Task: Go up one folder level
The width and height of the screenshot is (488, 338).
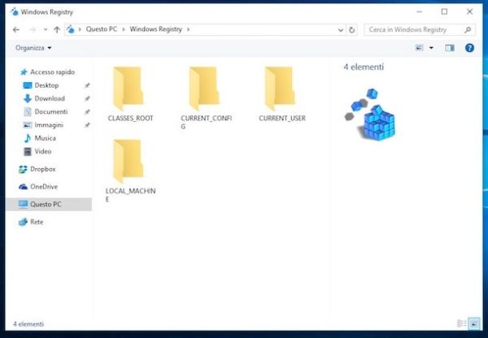Action: pos(57,29)
